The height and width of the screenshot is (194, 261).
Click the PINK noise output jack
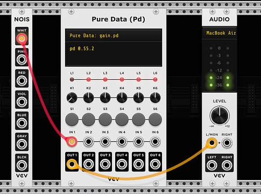coord(22,59)
